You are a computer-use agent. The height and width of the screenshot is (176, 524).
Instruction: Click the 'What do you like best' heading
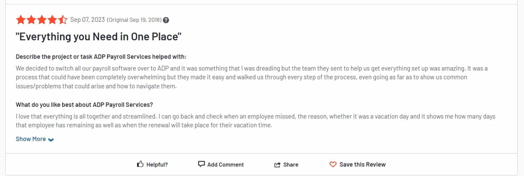pyautogui.click(x=84, y=104)
